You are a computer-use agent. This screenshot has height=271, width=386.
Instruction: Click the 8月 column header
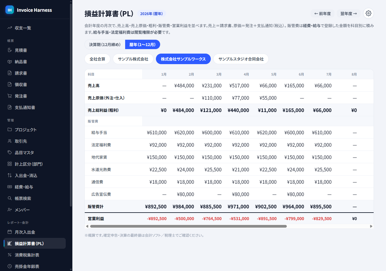tap(354, 74)
